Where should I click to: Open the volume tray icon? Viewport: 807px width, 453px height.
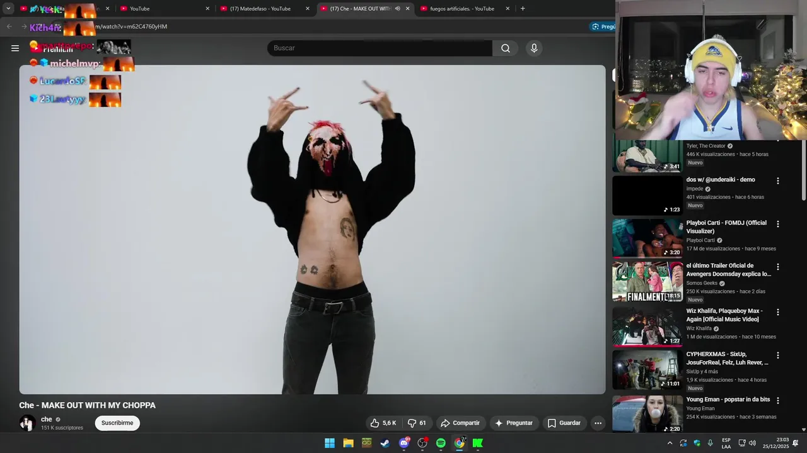point(752,443)
